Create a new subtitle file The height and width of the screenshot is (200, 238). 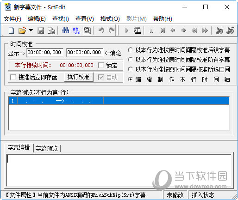point(12,30)
